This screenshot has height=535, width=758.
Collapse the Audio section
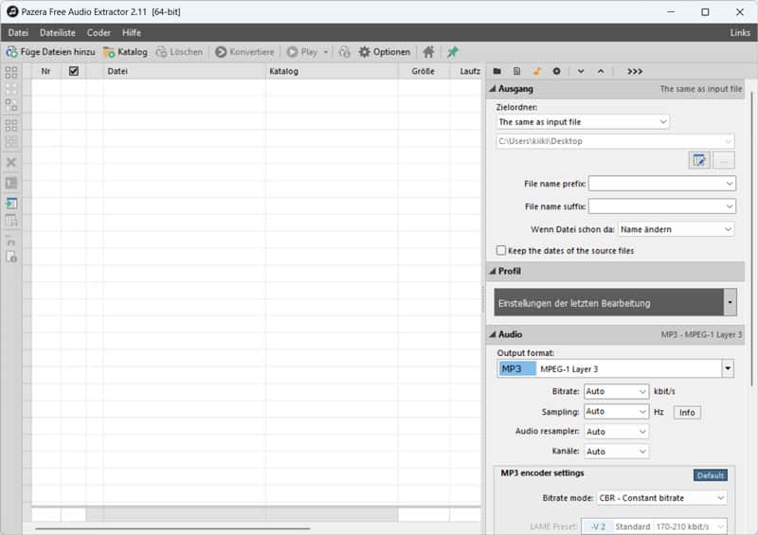tap(493, 334)
